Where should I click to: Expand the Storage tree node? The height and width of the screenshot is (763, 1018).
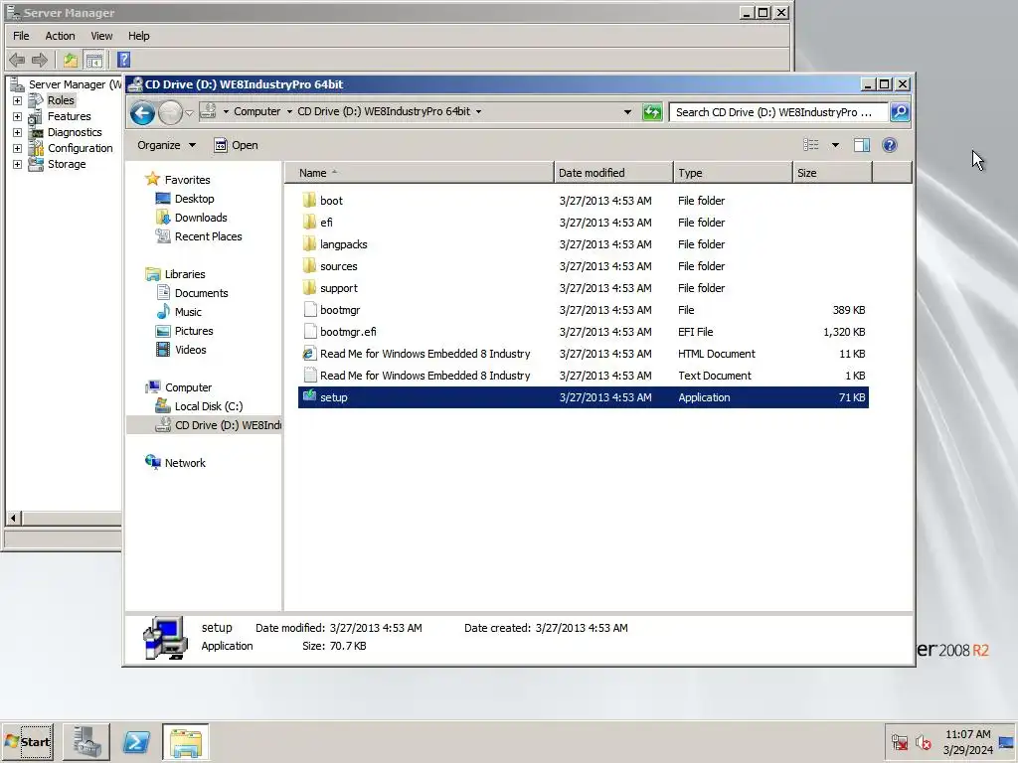click(x=18, y=164)
